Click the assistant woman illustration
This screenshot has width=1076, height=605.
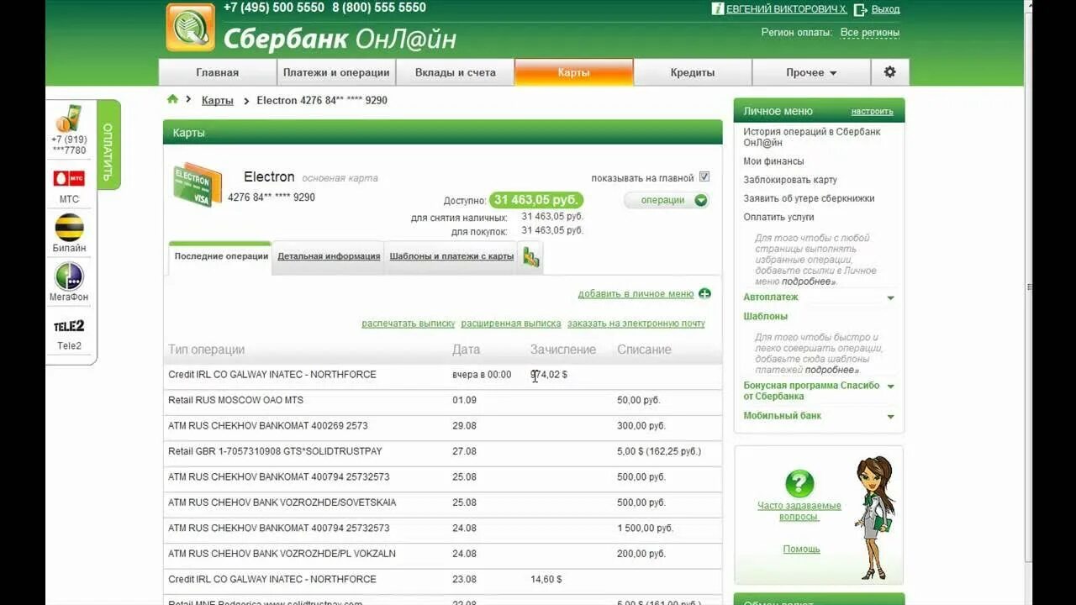873,517
